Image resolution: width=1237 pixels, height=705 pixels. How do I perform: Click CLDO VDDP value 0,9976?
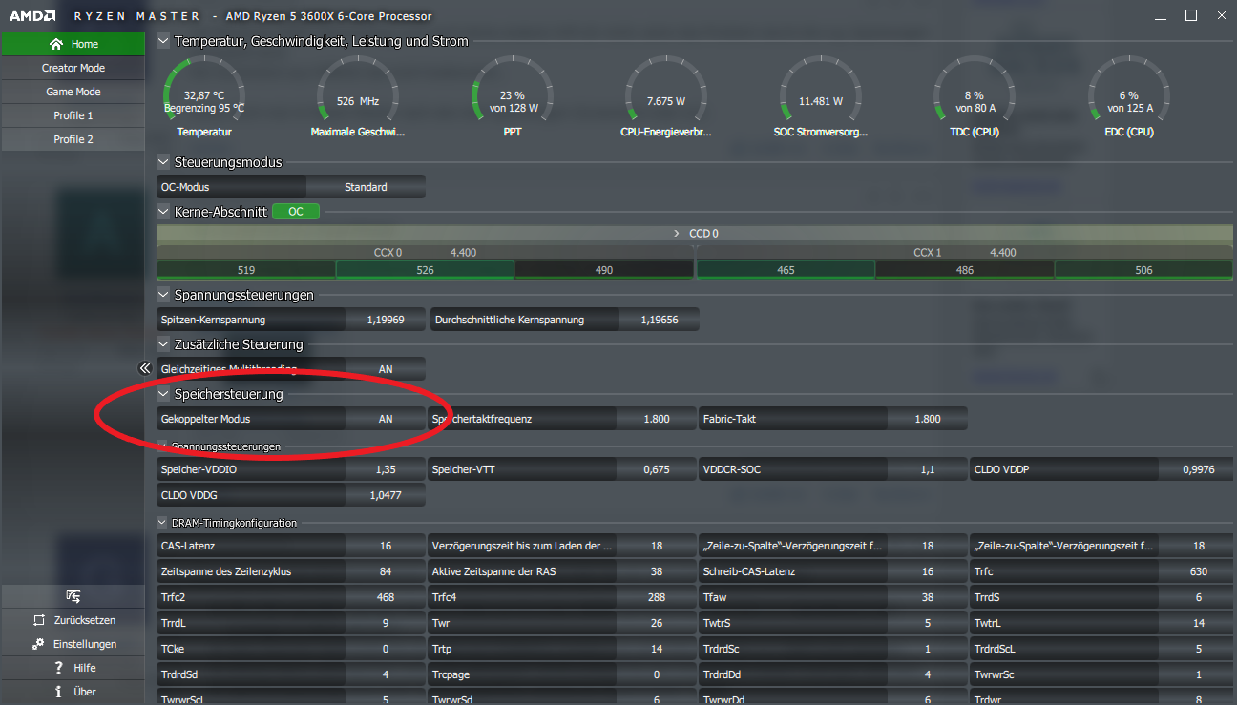click(1199, 469)
